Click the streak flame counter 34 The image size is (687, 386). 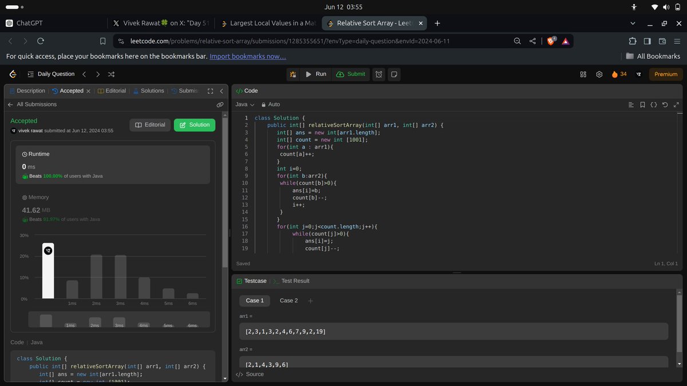click(619, 74)
